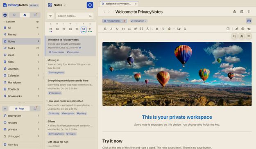Open the Journals section
This screenshot has width=256, height=149.
(x=21, y=69)
